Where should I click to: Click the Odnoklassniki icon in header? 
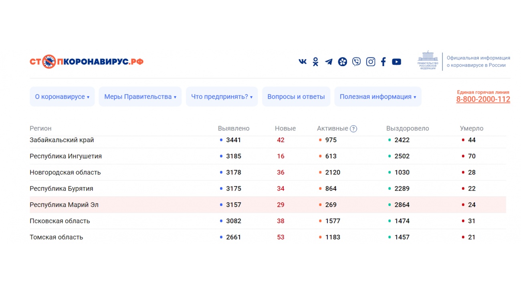pyautogui.click(x=315, y=62)
